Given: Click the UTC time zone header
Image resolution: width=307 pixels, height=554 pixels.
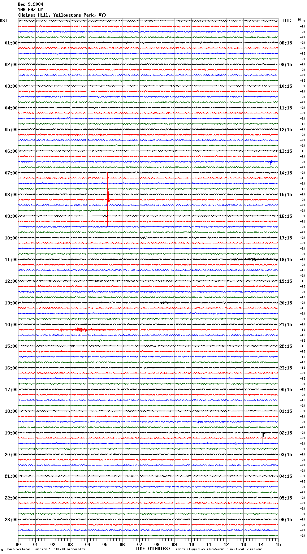Looking at the screenshot, I should 287,21.
